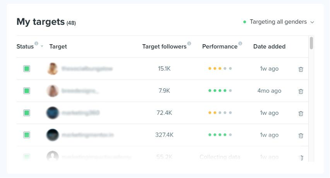330x178 pixels.
Task: Remove the 72.4K followers target via trash
Action: (x=301, y=113)
